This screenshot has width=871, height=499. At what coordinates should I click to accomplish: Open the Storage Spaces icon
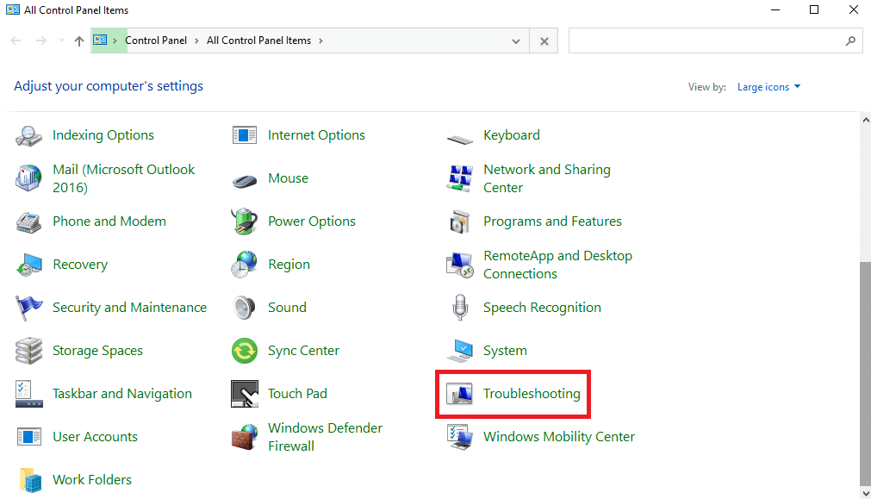pyautogui.click(x=29, y=351)
